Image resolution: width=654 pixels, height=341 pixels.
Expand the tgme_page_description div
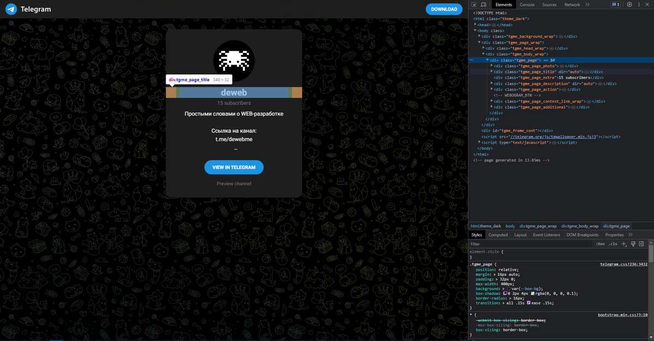[x=492, y=83]
